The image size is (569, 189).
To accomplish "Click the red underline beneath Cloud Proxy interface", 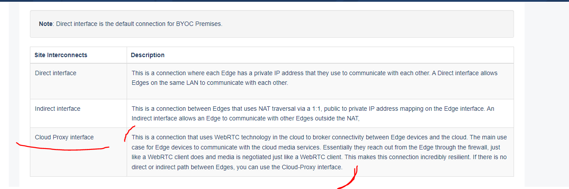I will pyautogui.click(x=62, y=149).
